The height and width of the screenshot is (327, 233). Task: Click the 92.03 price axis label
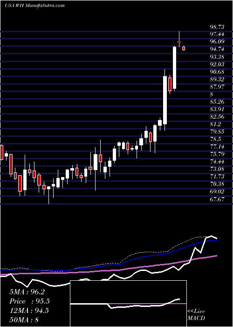217,64
